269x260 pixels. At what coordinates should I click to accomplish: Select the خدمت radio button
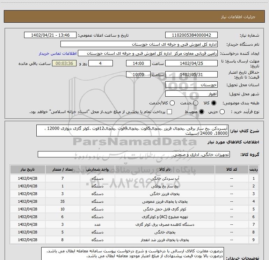[x=196, y=103]
